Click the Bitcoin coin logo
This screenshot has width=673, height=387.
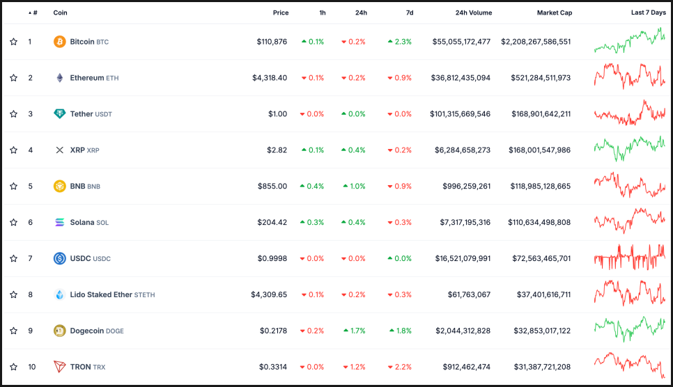click(60, 42)
